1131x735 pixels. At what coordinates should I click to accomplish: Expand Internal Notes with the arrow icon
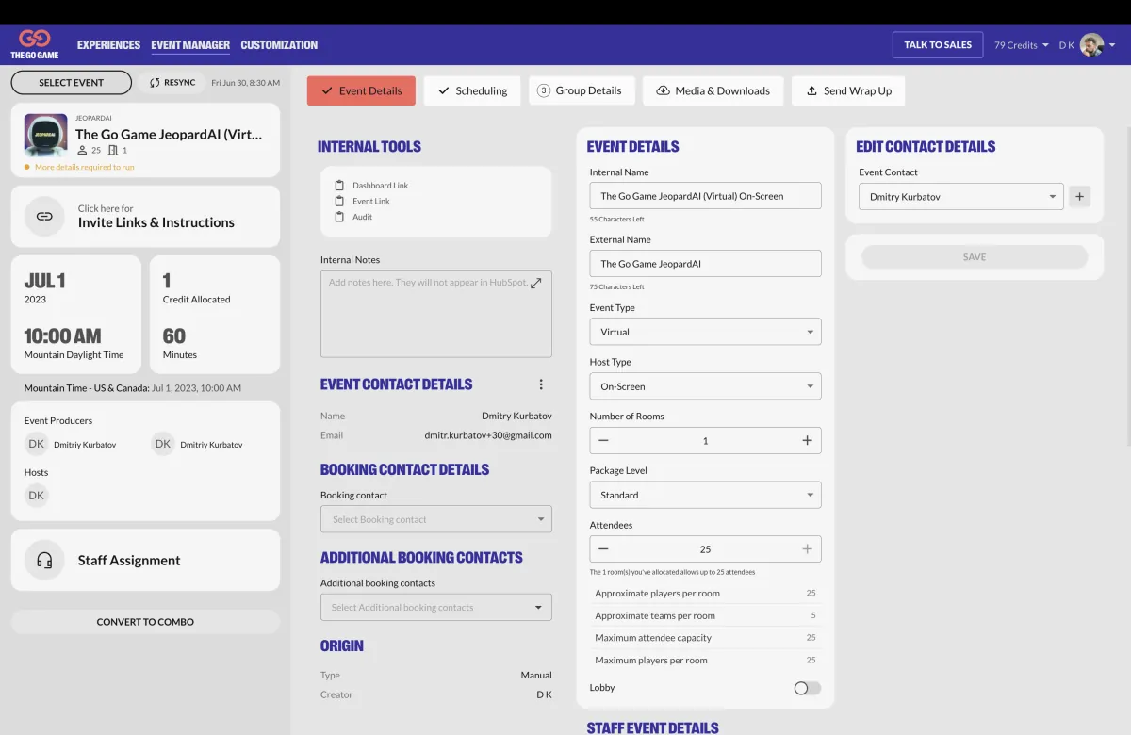(x=536, y=283)
